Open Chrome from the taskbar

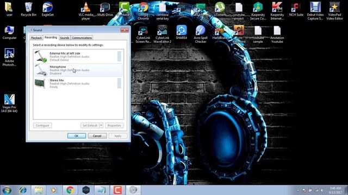(x=70, y=190)
